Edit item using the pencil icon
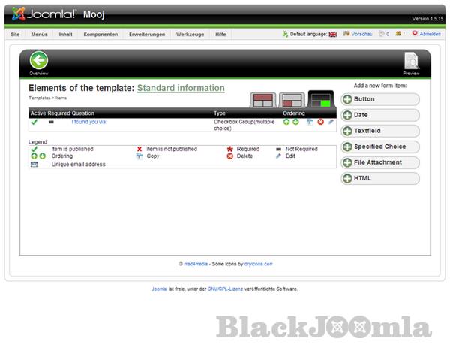Screen dimensions: 450x357 [331, 121]
